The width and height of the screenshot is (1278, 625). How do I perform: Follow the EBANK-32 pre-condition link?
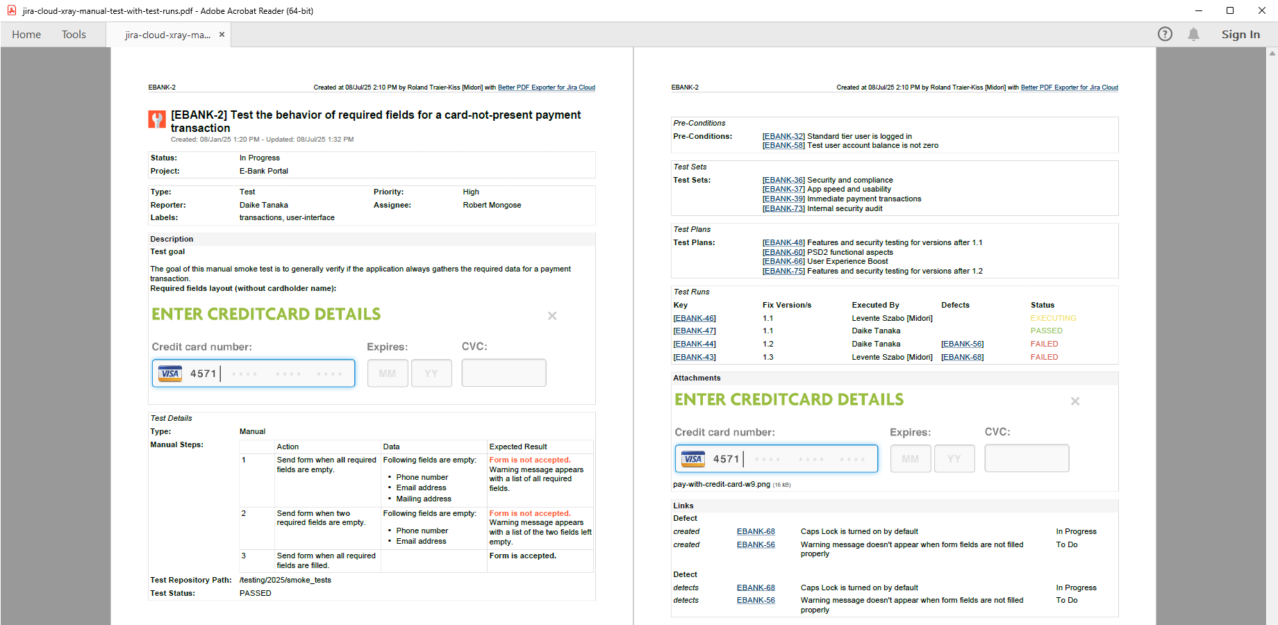tap(783, 136)
